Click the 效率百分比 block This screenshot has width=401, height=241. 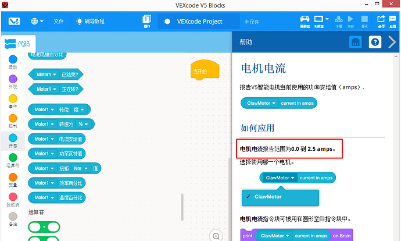[x=57, y=183]
